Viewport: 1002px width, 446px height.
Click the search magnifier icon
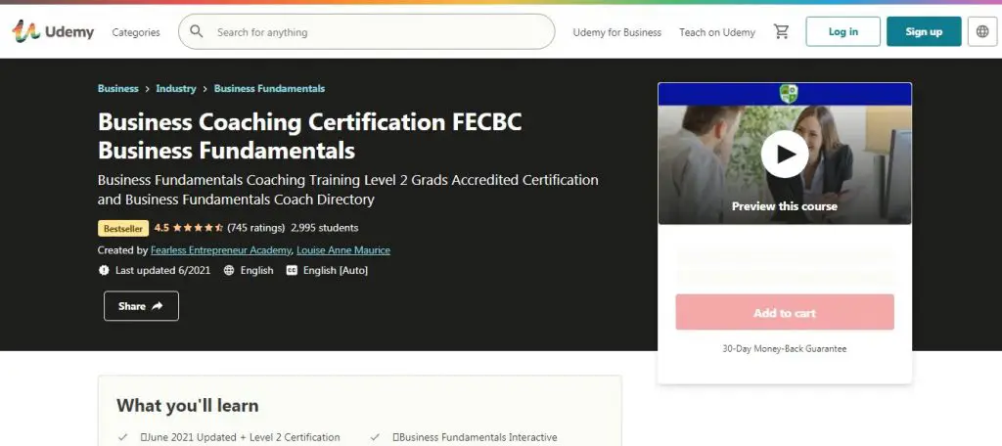point(197,32)
